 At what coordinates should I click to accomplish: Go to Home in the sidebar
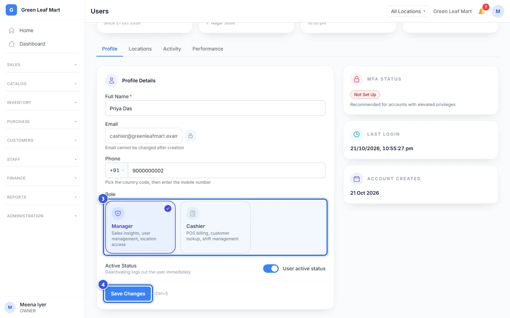(42, 30)
